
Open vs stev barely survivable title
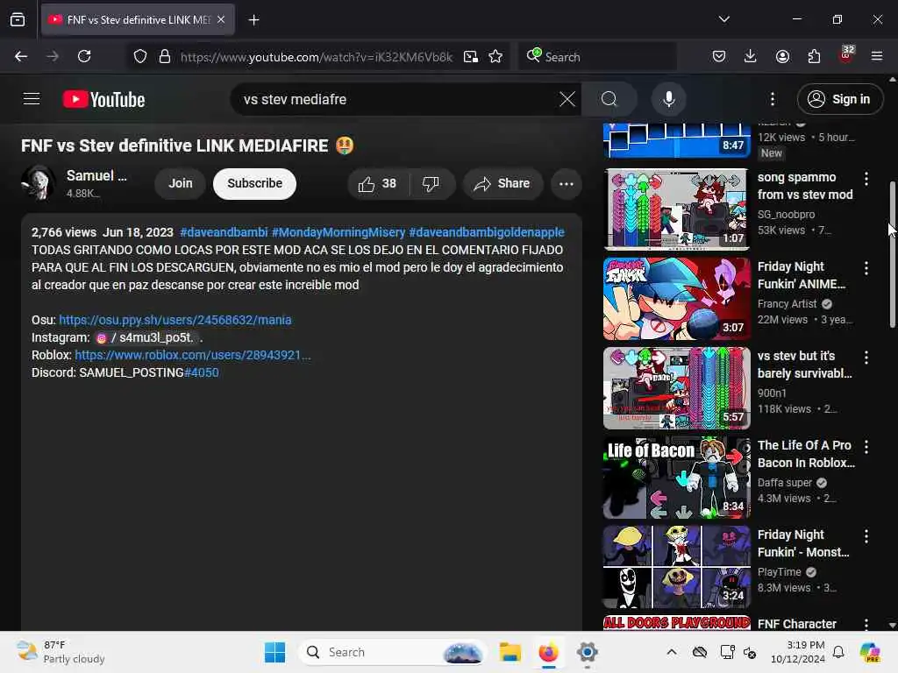805,365
